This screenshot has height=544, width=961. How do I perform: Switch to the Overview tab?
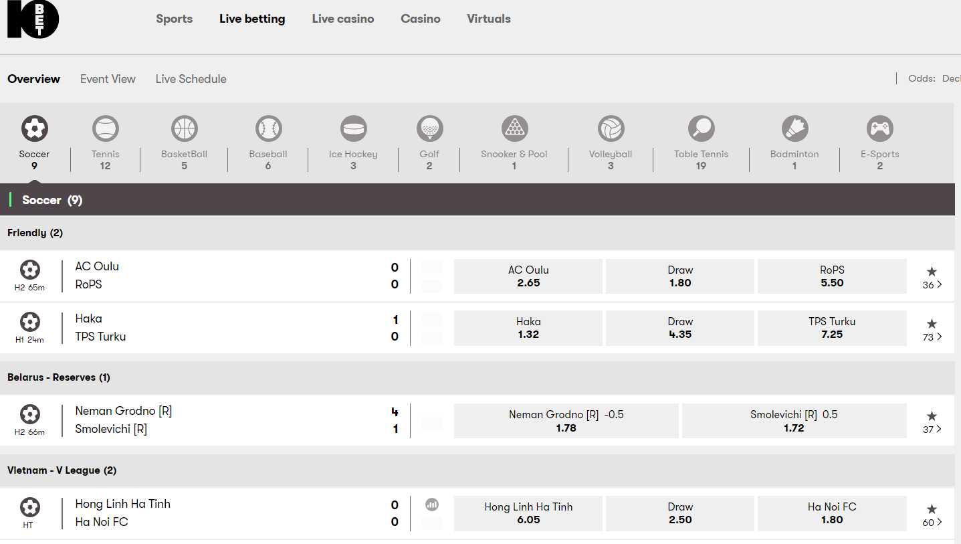pyautogui.click(x=34, y=79)
